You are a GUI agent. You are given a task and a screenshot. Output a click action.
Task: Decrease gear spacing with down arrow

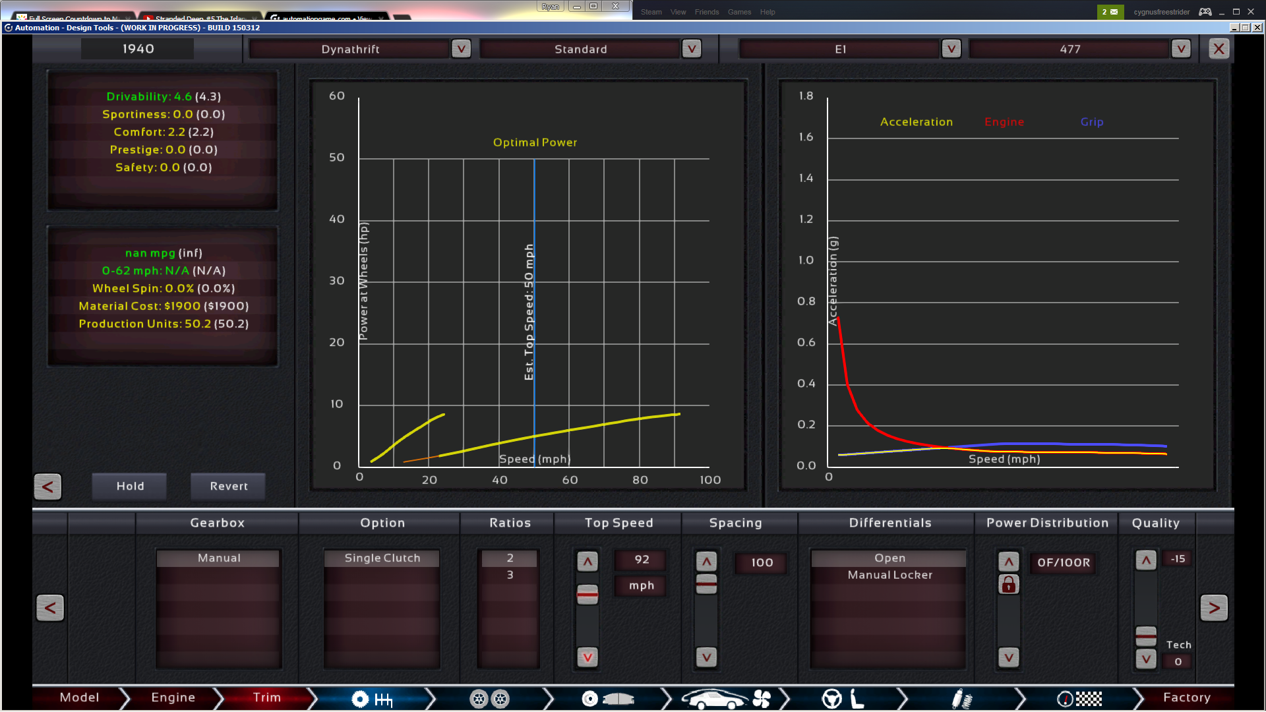(706, 657)
